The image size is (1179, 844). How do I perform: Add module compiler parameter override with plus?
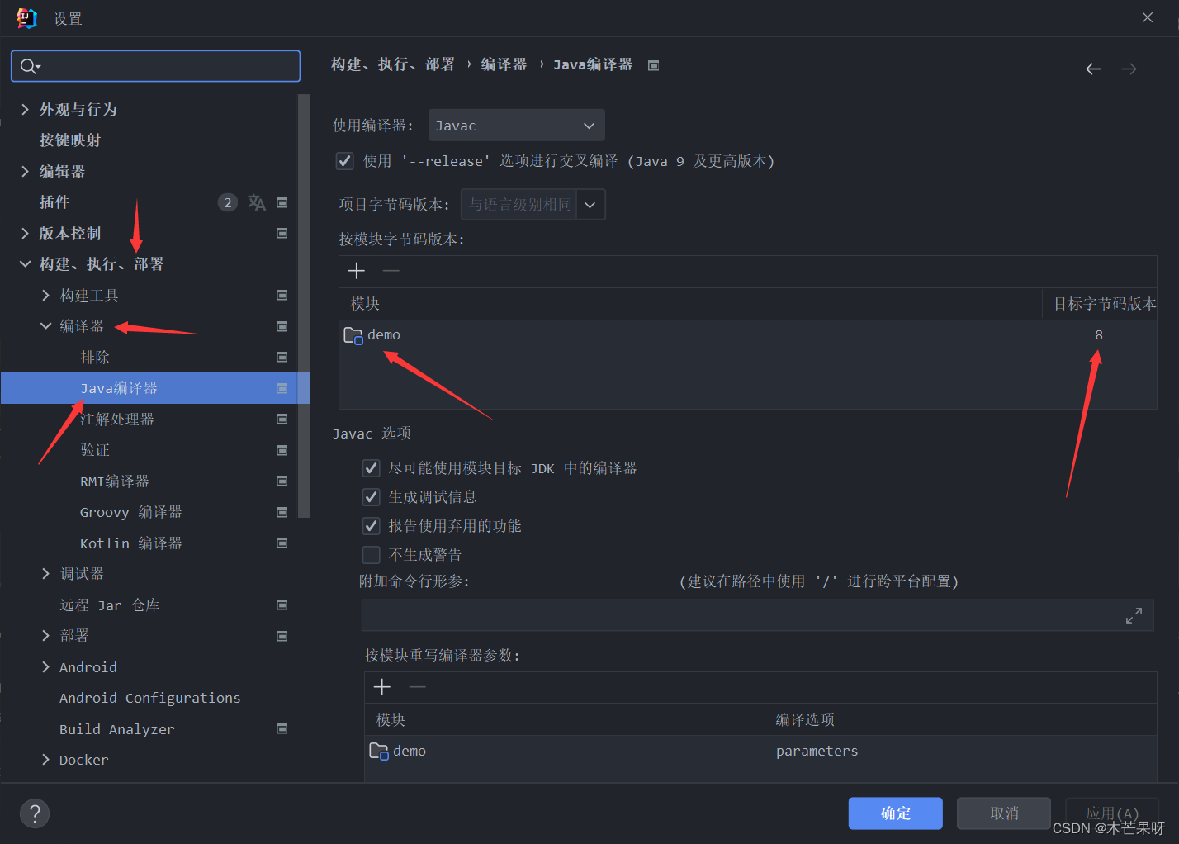pos(382,687)
